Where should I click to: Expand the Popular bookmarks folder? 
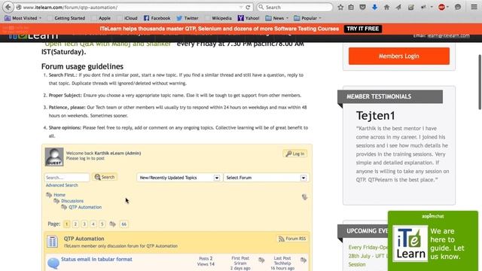tap(307, 18)
